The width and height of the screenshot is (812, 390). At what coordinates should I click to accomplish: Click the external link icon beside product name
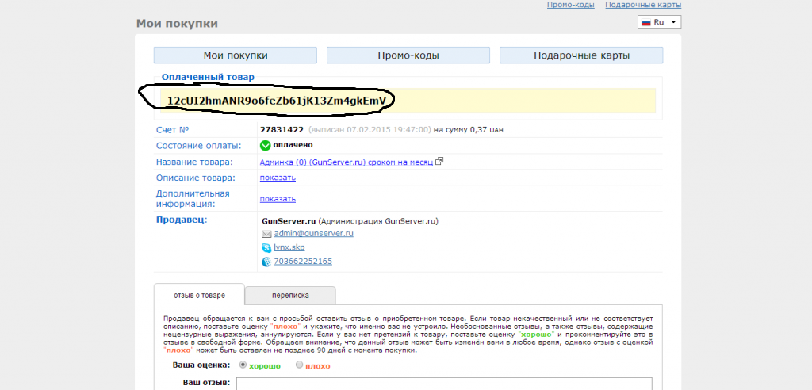pos(439,162)
